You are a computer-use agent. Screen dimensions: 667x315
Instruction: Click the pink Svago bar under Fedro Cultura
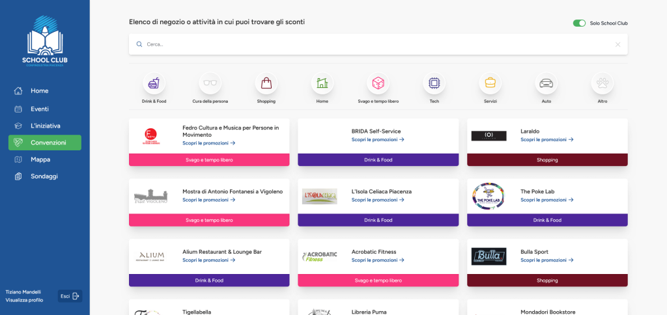(x=209, y=160)
